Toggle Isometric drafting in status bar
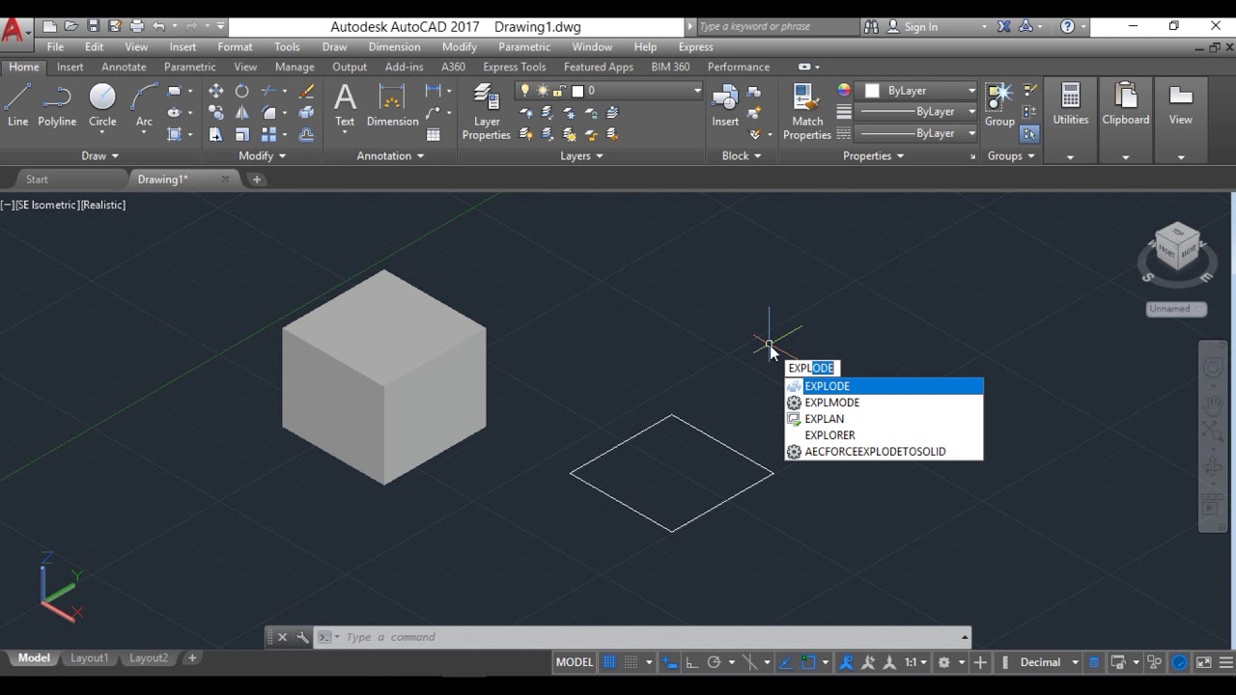 pos(749,662)
